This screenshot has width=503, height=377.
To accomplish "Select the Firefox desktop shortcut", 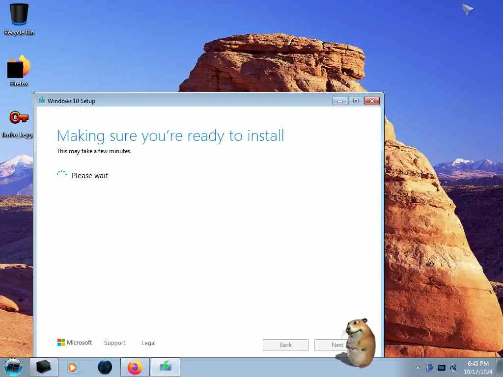I will point(19,71).
